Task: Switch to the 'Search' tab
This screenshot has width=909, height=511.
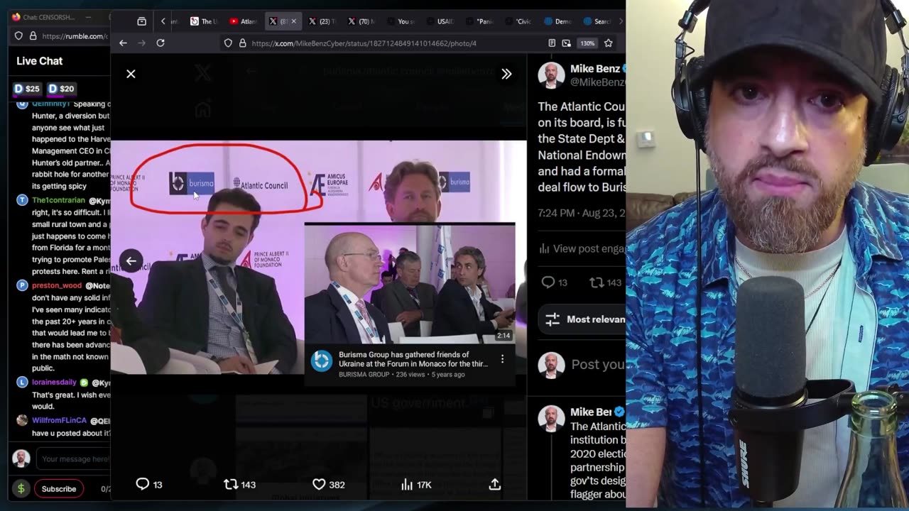Action: [x=597, y=21]
